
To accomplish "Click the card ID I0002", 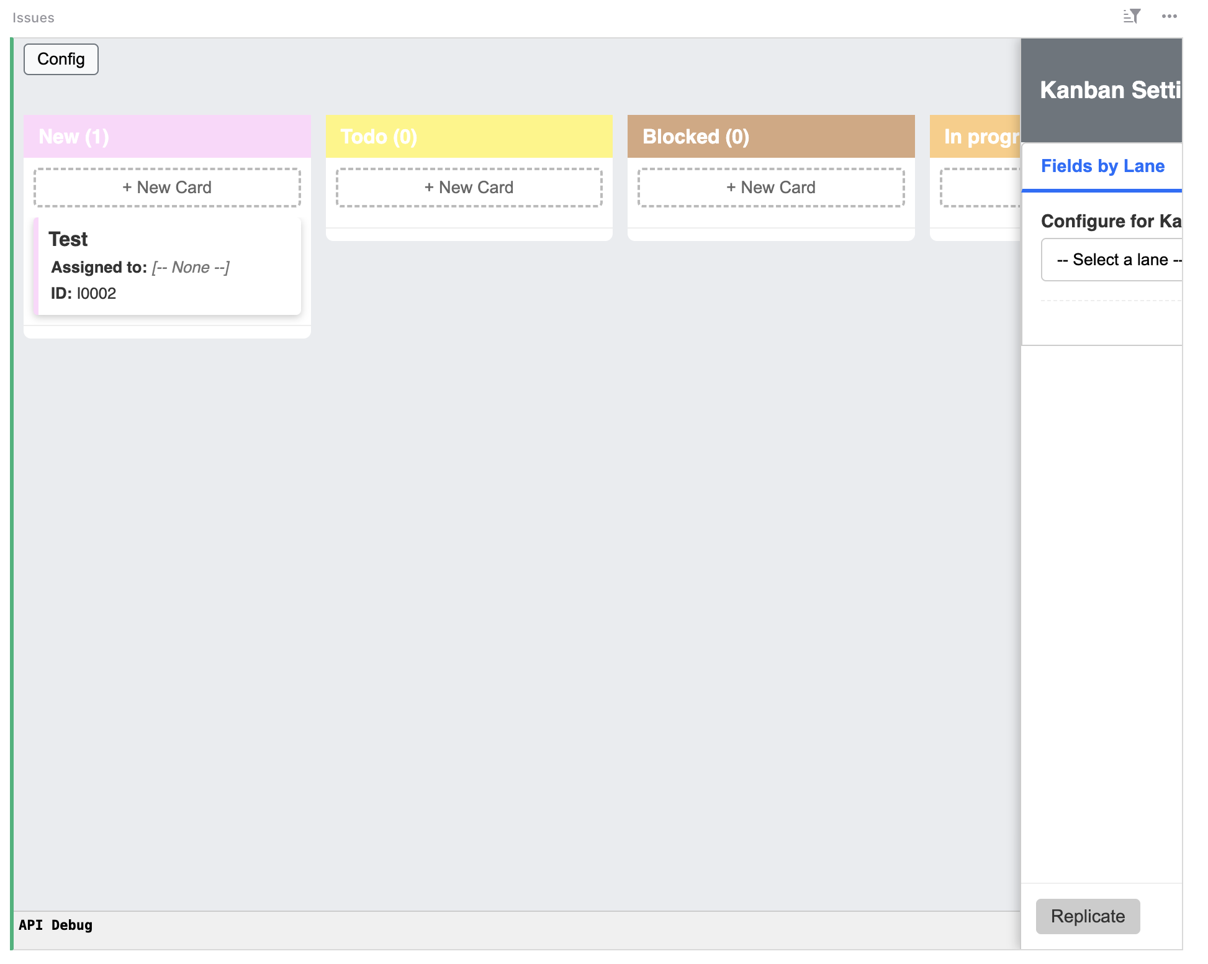I will coord(96,293).
